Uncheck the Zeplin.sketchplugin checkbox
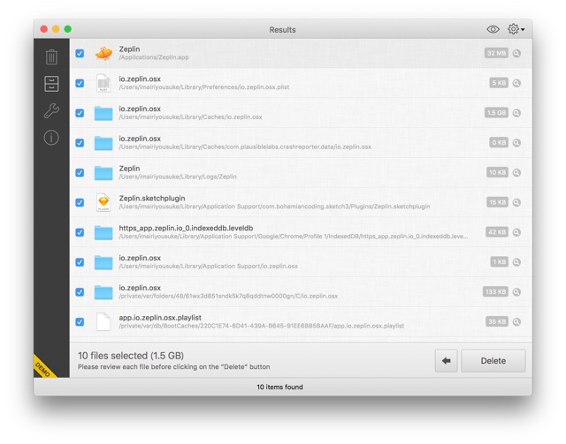 (x=80, y=202)
